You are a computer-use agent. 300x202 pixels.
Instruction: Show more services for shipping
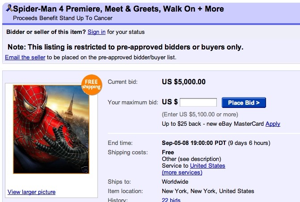tap(182, 173)
